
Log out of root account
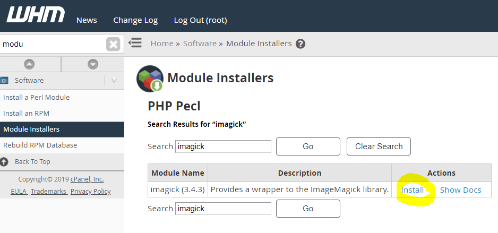pos(200,20)
